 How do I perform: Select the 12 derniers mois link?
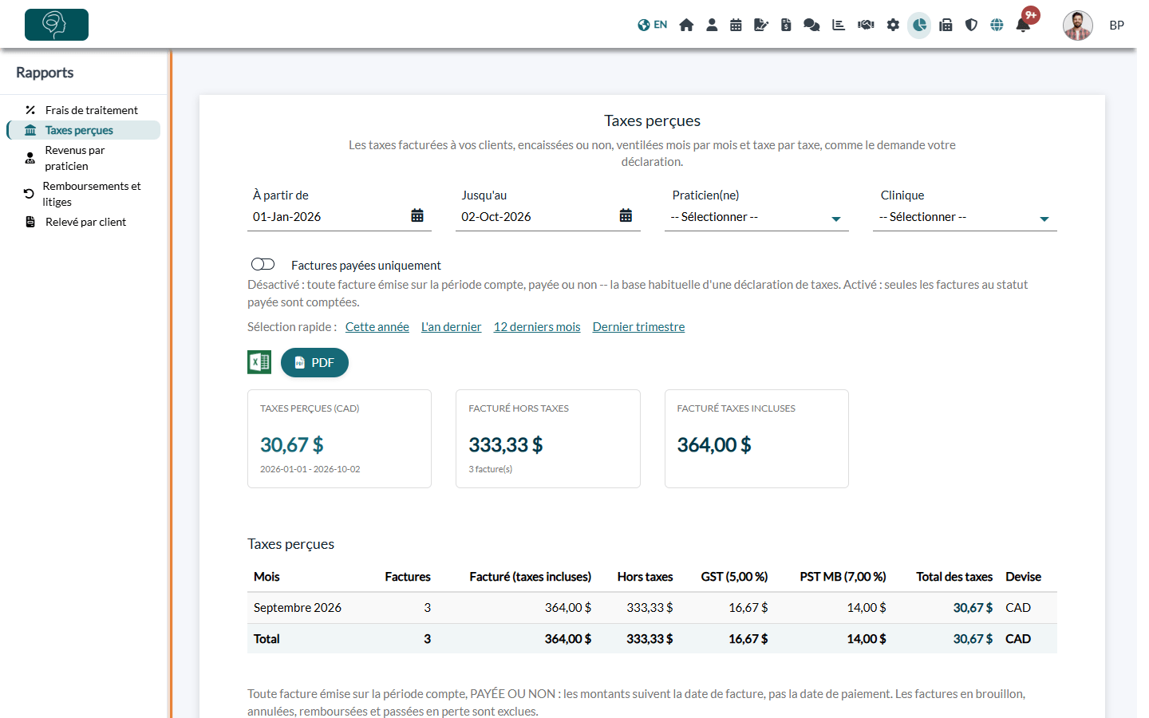coord(537,327)
